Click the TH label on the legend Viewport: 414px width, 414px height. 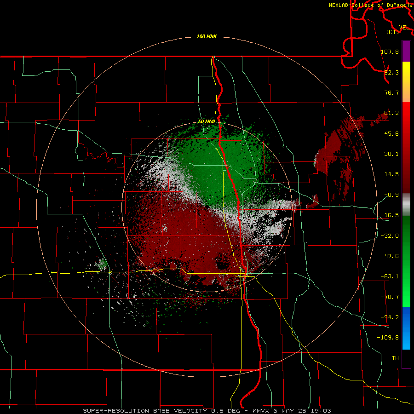click(x=395, y=358)
